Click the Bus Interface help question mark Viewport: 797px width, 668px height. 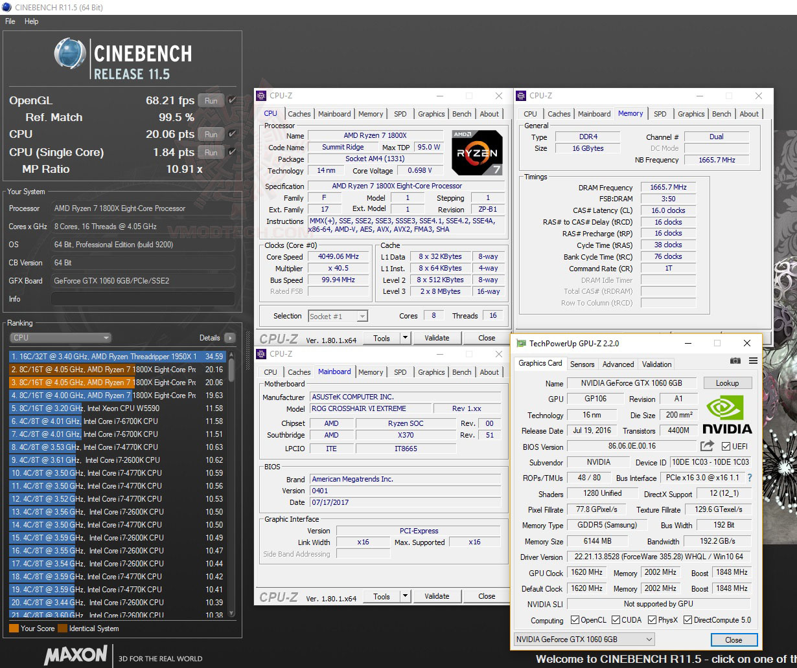click(750, 478)
